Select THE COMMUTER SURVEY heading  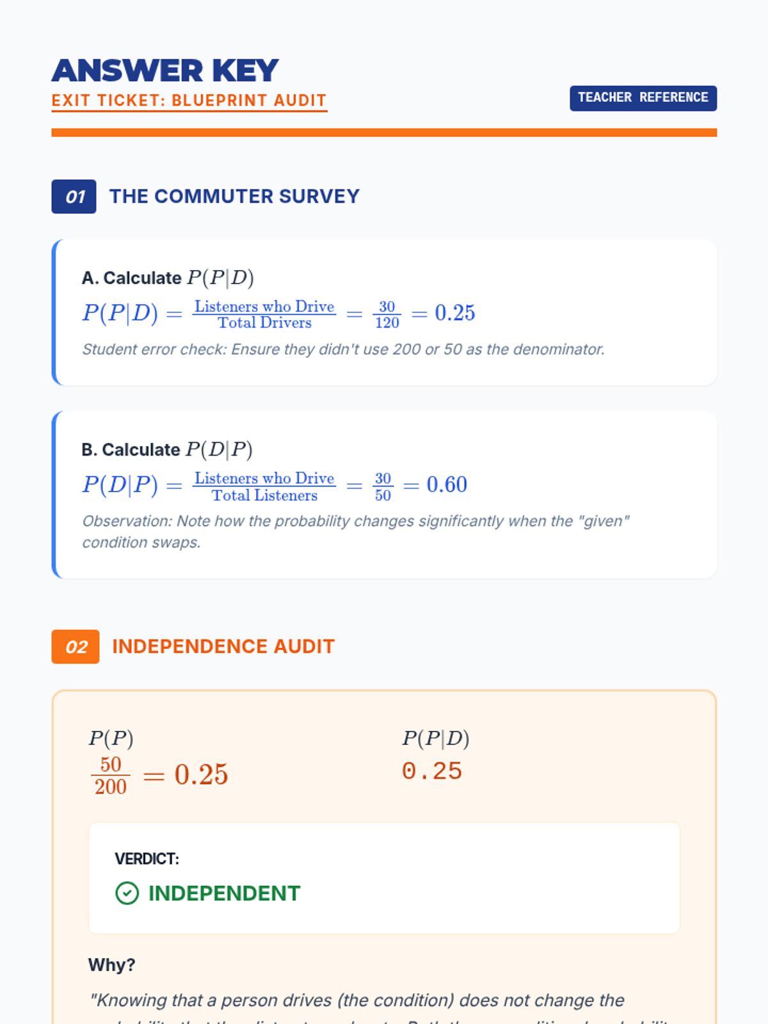[x=234, y=196]
